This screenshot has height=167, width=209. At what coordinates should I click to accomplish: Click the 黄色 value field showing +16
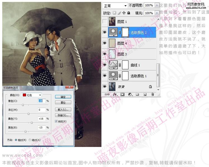point(42,119)
